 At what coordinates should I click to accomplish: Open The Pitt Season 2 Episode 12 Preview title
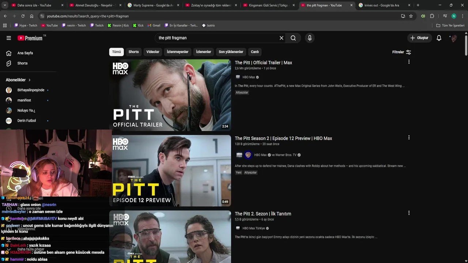coord(283,138)
